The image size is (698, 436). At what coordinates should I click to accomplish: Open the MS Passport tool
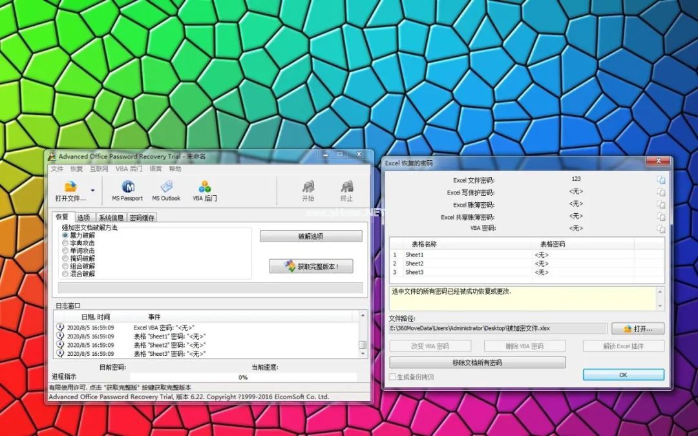tap(127, 189)
